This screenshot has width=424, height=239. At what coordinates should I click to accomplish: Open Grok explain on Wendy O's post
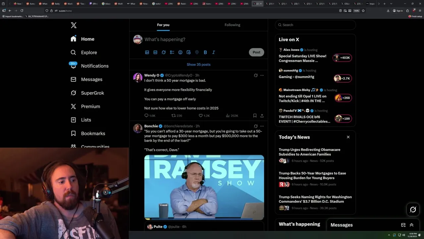click(x=256, y=75)
